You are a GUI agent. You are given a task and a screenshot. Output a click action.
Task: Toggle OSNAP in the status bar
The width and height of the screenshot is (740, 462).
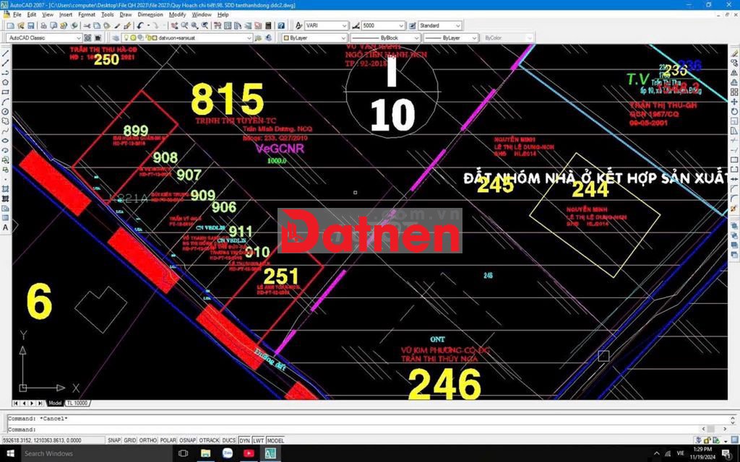point(188,440)
